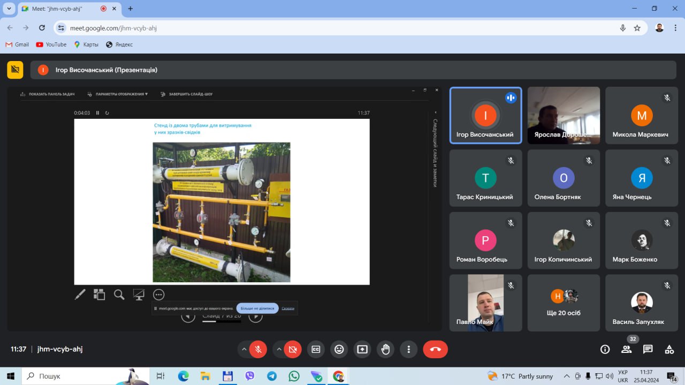Screen dimensions: 685x385
Task: Click the 'Сховати' link
Action: (x=288, y=308)
